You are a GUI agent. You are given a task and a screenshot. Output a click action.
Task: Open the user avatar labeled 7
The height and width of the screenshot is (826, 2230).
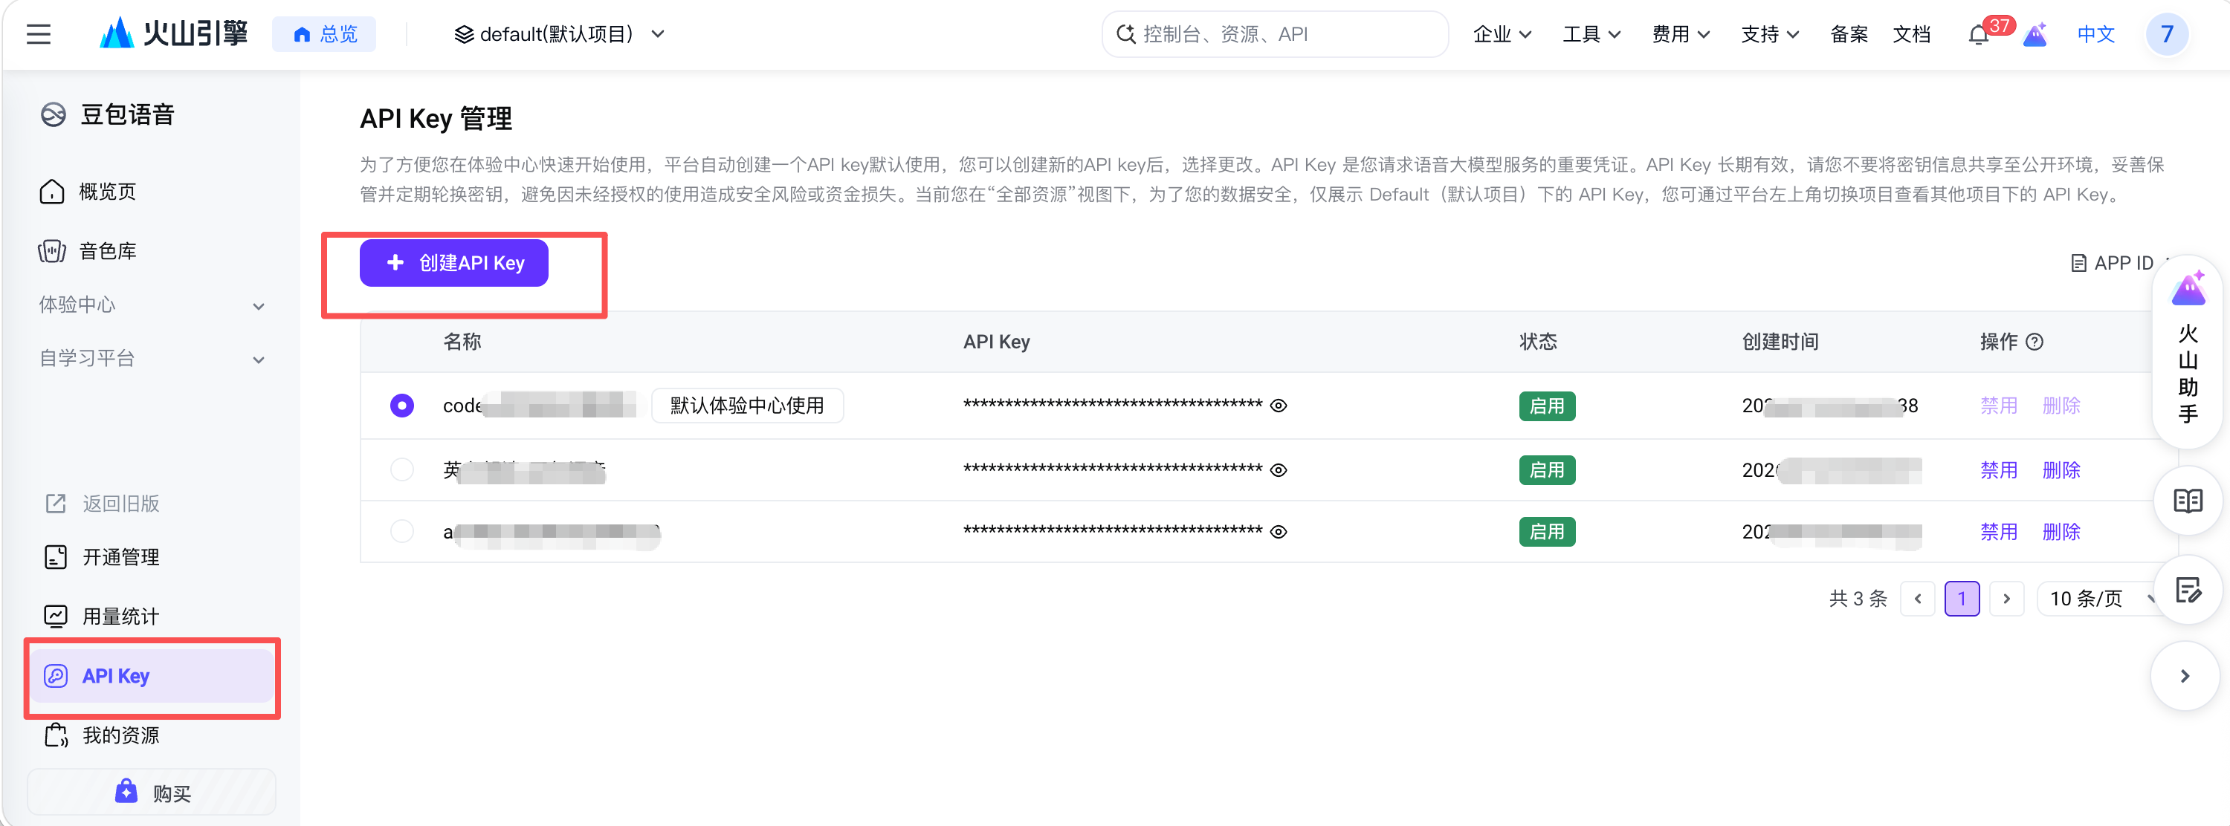[2167, 33]
